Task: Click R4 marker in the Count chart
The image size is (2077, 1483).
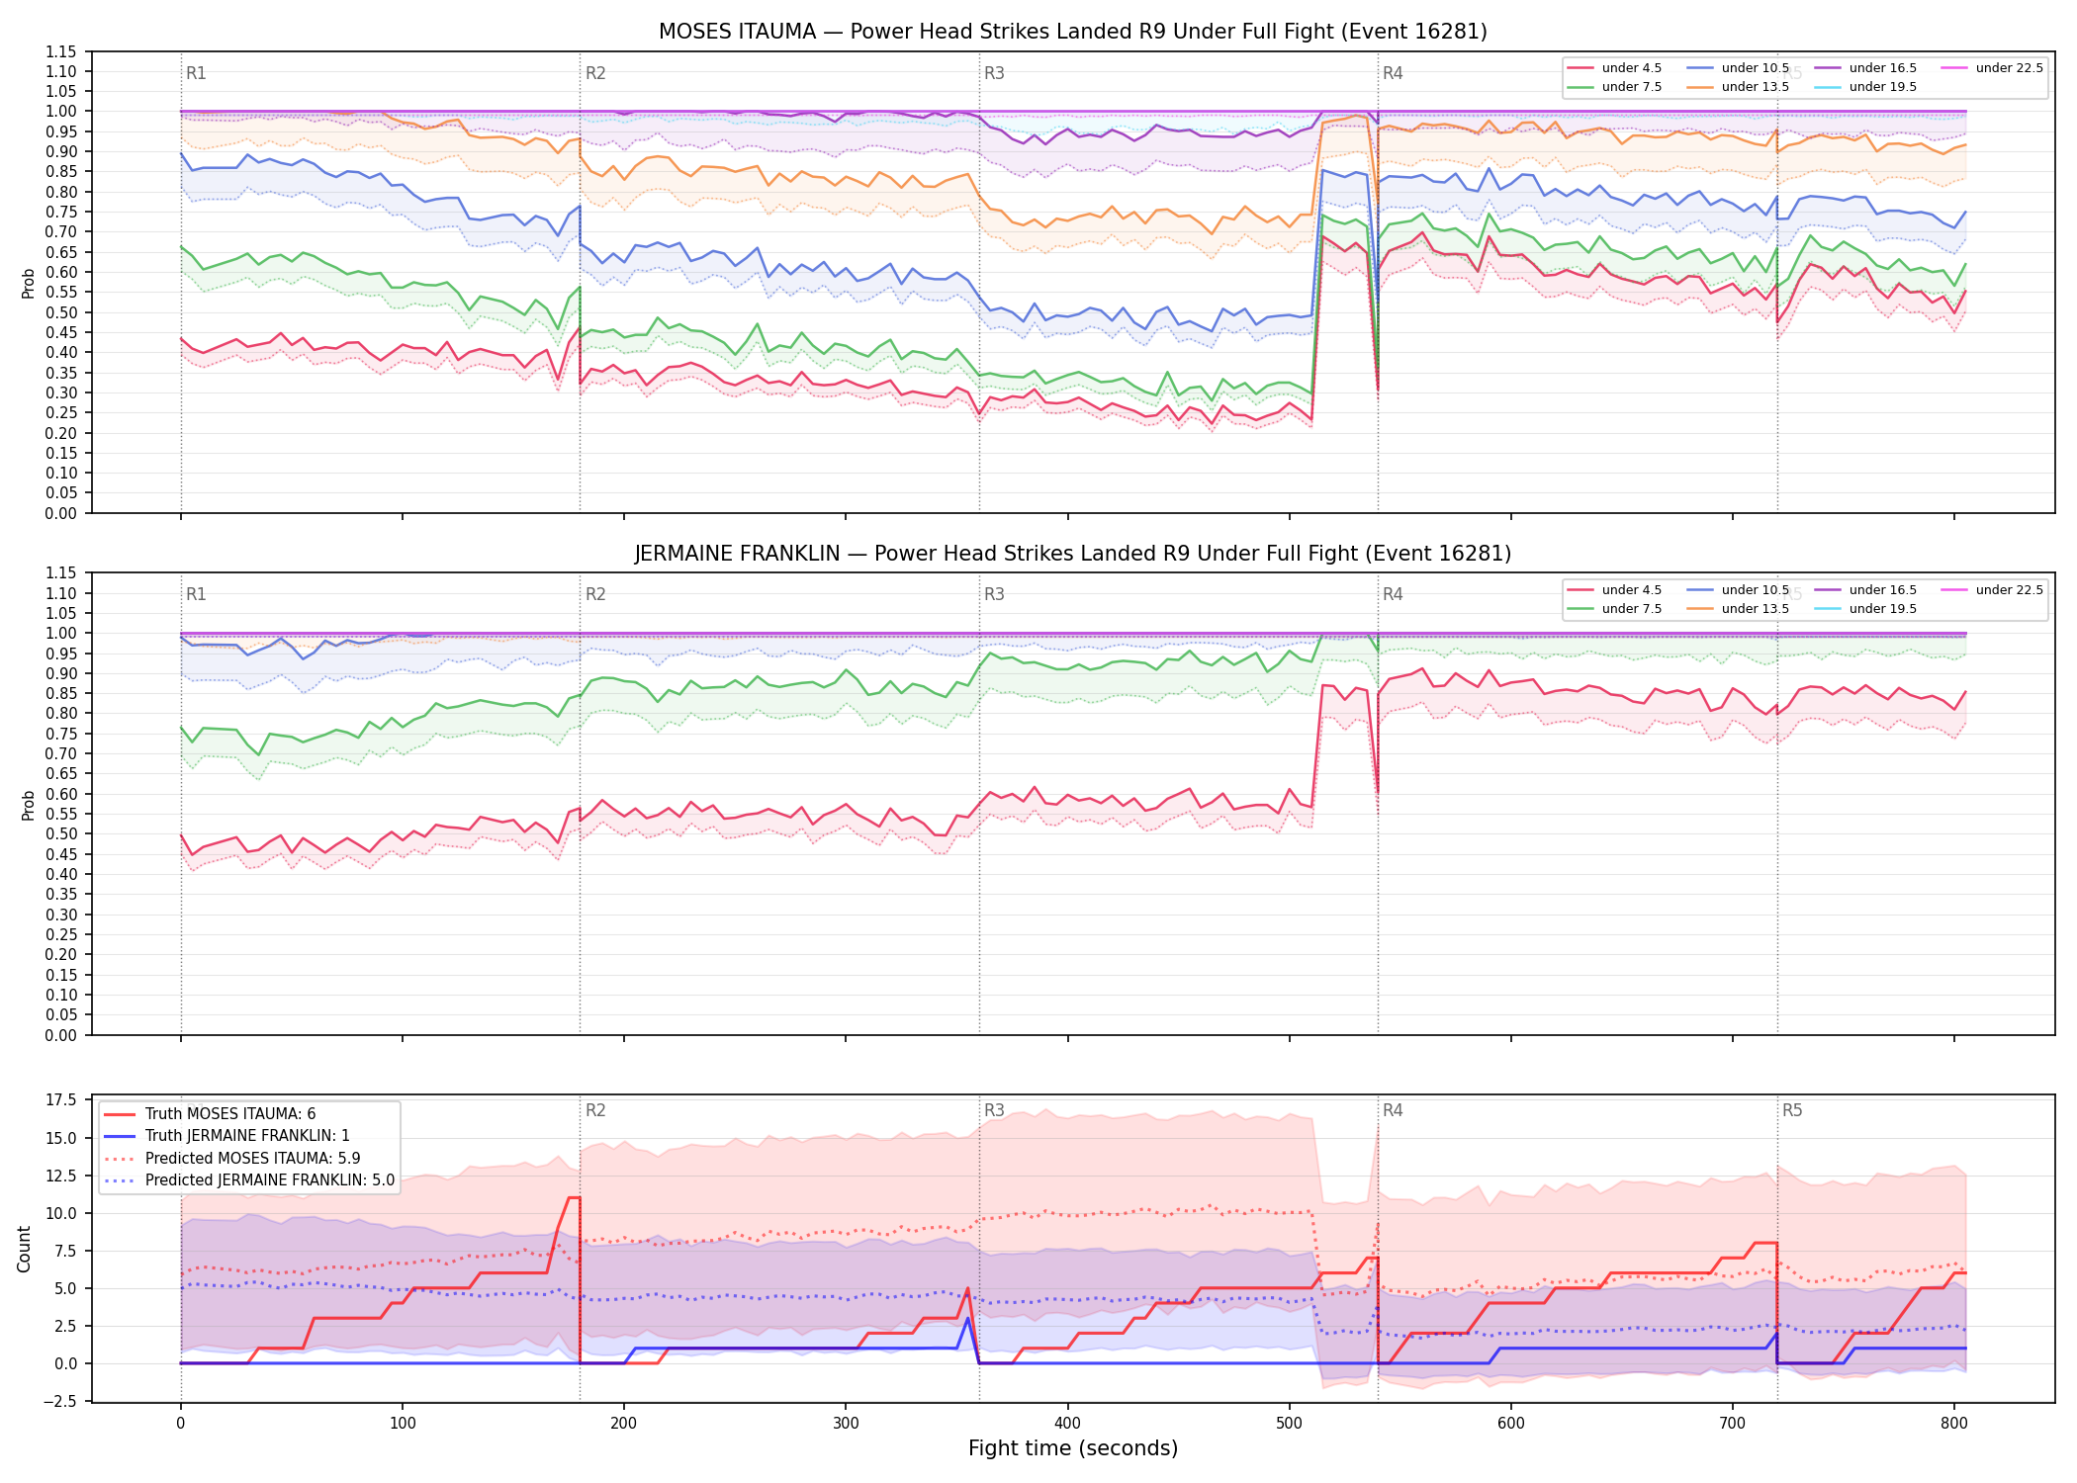Action: coord(1393,1110)
